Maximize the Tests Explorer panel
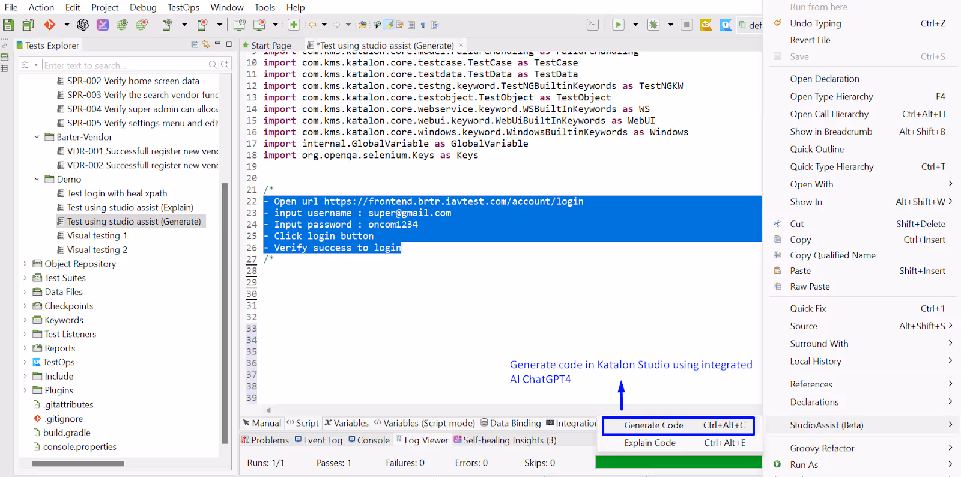This screenshot has height=477, width=961. pos(229,44)
